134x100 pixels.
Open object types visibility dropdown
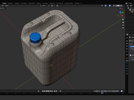[x=103, y=6]
